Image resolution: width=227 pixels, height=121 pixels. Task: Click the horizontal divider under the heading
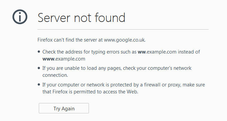point(123,29)
